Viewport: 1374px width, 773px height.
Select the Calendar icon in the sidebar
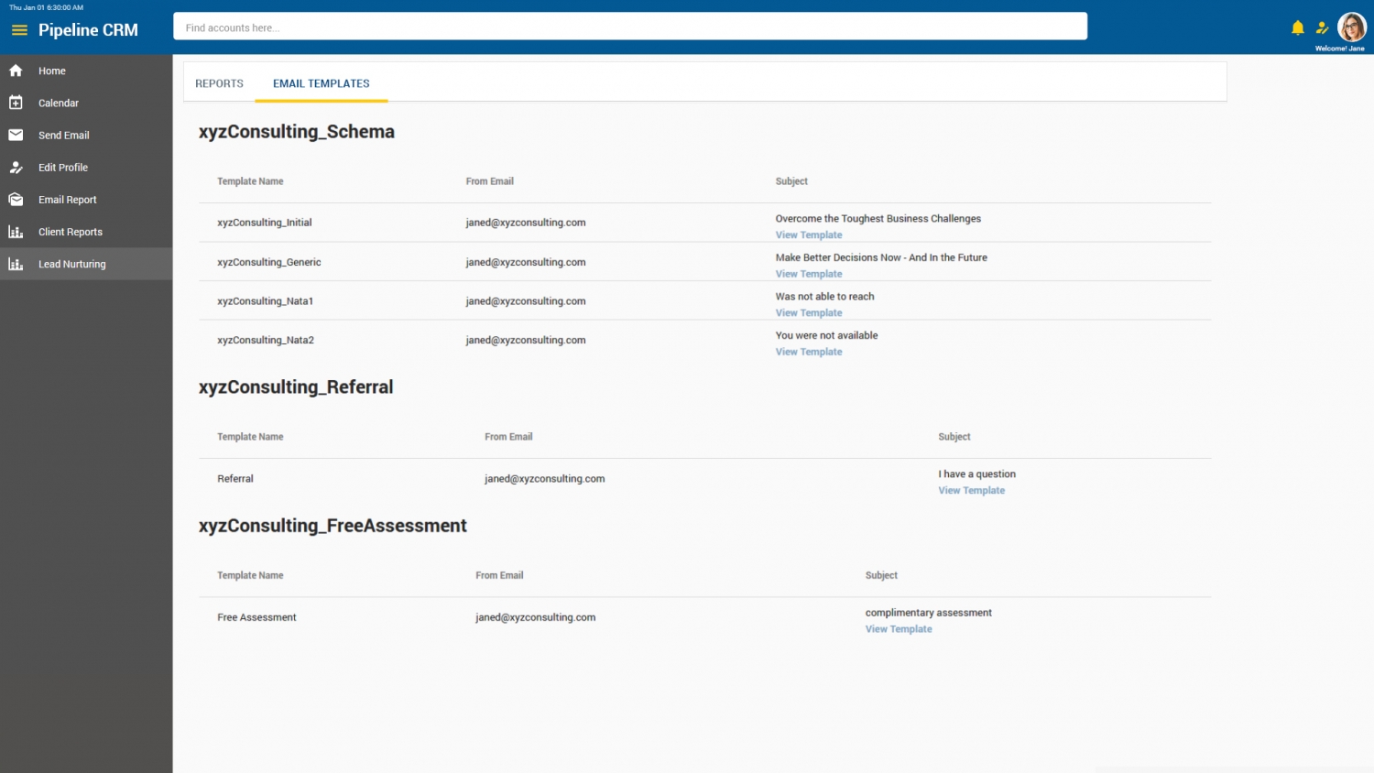pos(16,103)
